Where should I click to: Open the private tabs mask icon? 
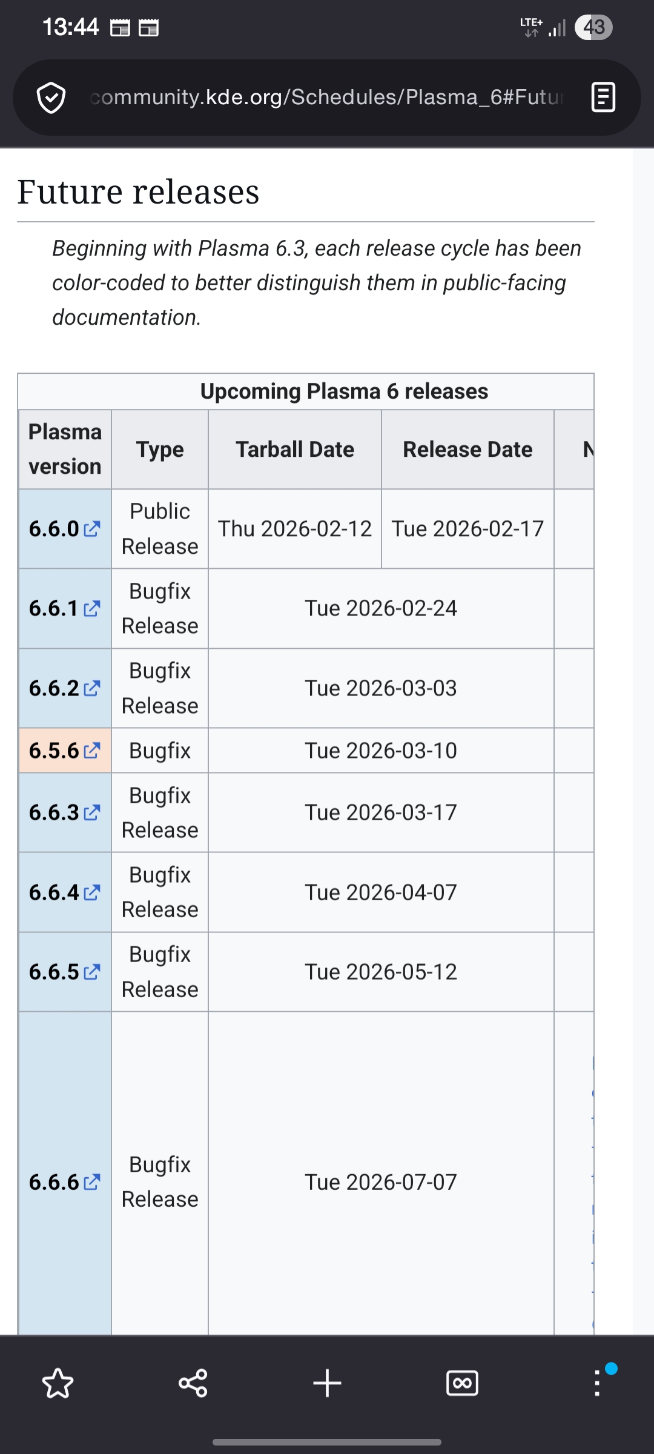[462, 1383]
